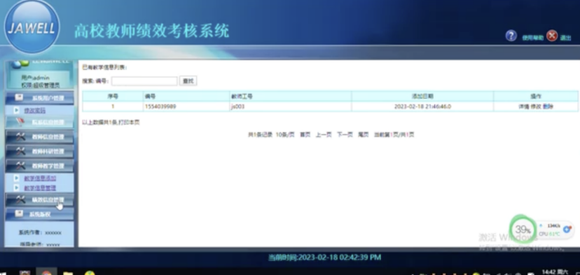Click the CPU temperature readout
This screenshot has width=580, height=275.
(549, 234)
